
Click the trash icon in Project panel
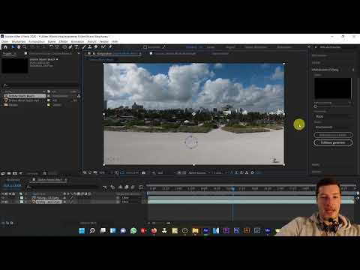coord(44,173)
